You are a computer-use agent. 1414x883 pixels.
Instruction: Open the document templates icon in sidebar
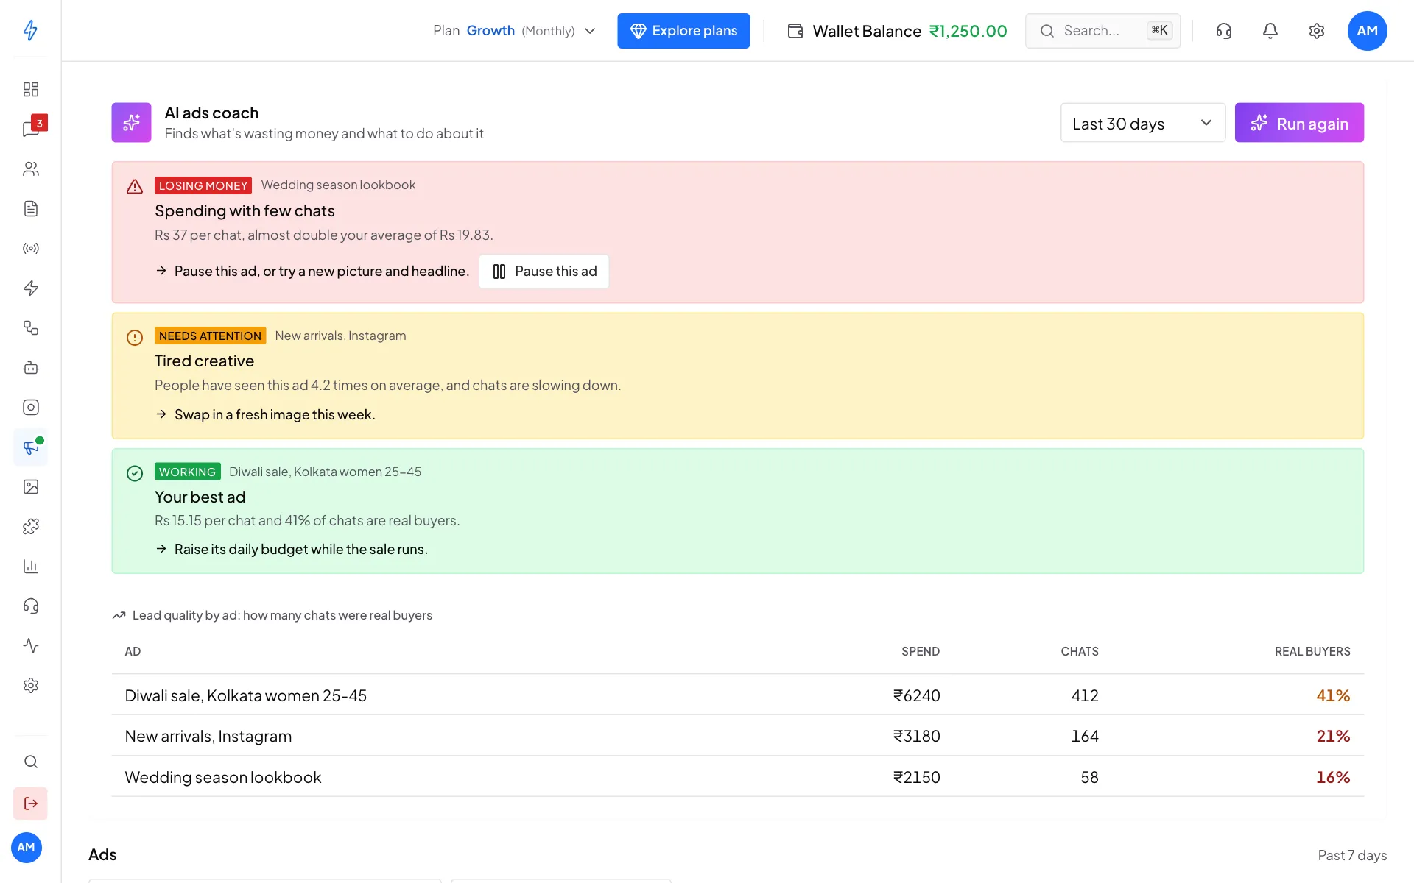pyautogui.click(x=30, y=208)
